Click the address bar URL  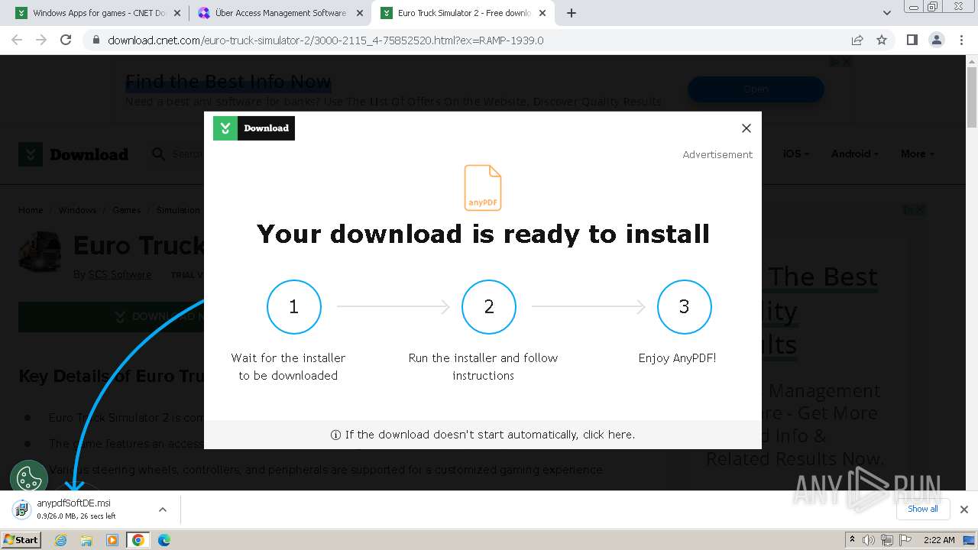pyautogui.click(x=325, y=40)
